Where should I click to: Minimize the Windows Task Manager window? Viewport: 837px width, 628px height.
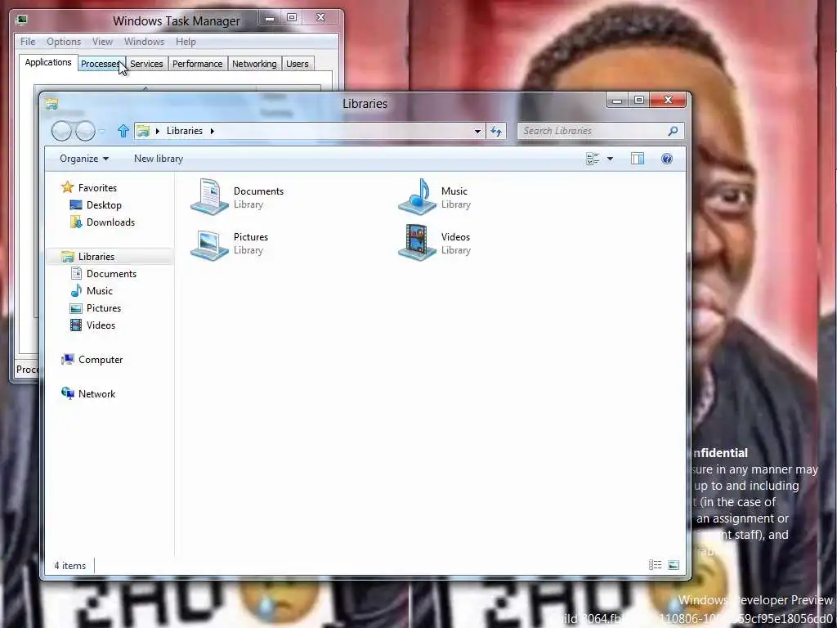coord(270,18)
